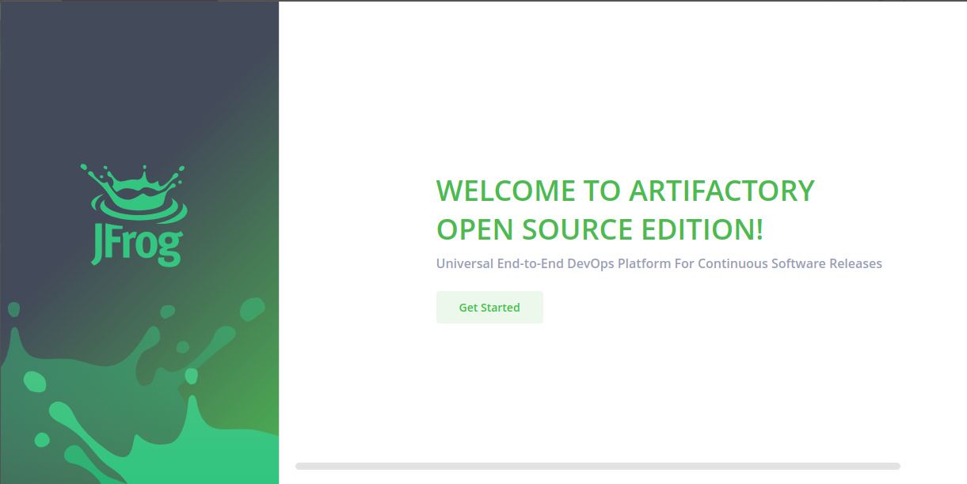Click the large oval droplet at the sidebar's right edge

pyautogui.click(x=252, y=309)
